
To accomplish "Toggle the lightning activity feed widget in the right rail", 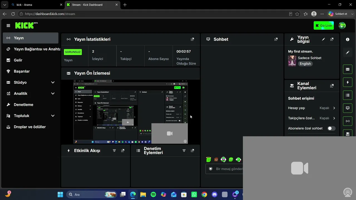I will (x=348, y=82).
